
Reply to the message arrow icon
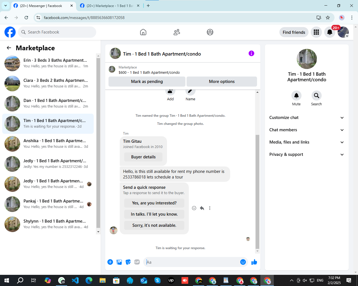tap(202, 208)
